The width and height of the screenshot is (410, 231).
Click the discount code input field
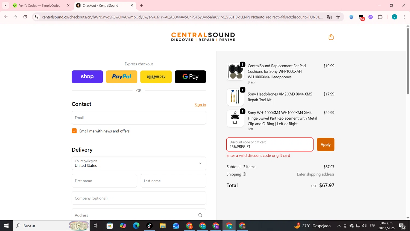270,145
